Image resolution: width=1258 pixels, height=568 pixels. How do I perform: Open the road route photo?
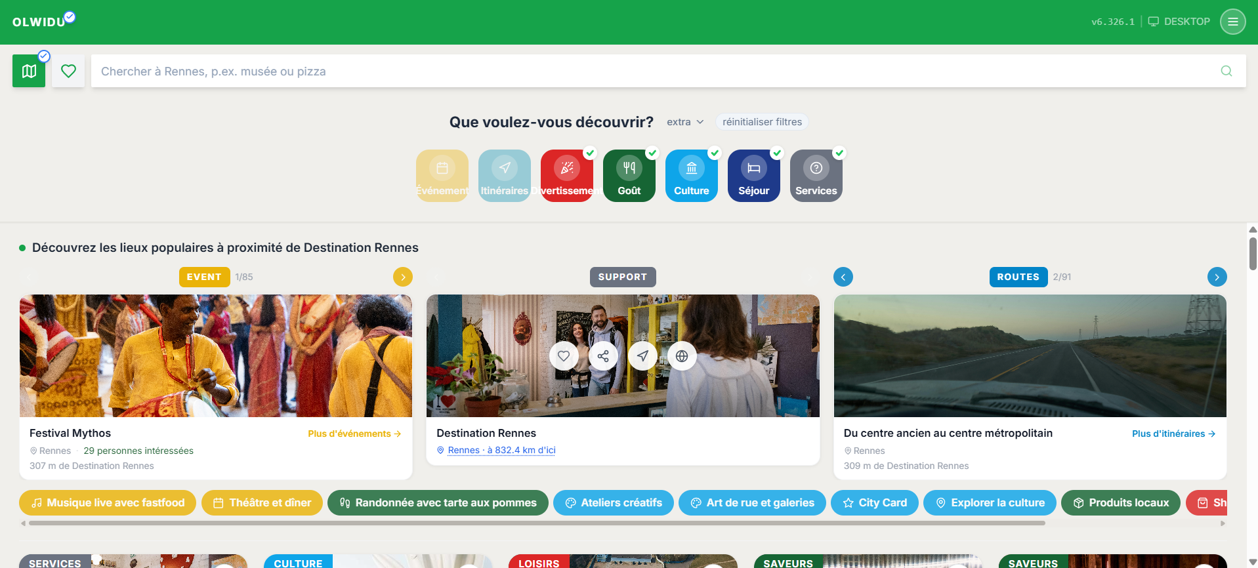coord(1030,355)
